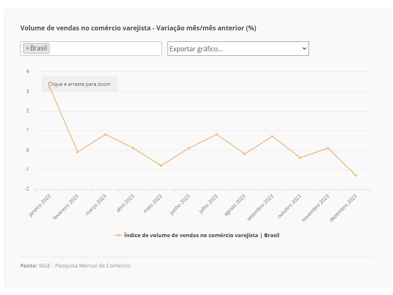Click the setembro 2023 data point
This screenshot has height=295, width=393.
pos(272,136)
